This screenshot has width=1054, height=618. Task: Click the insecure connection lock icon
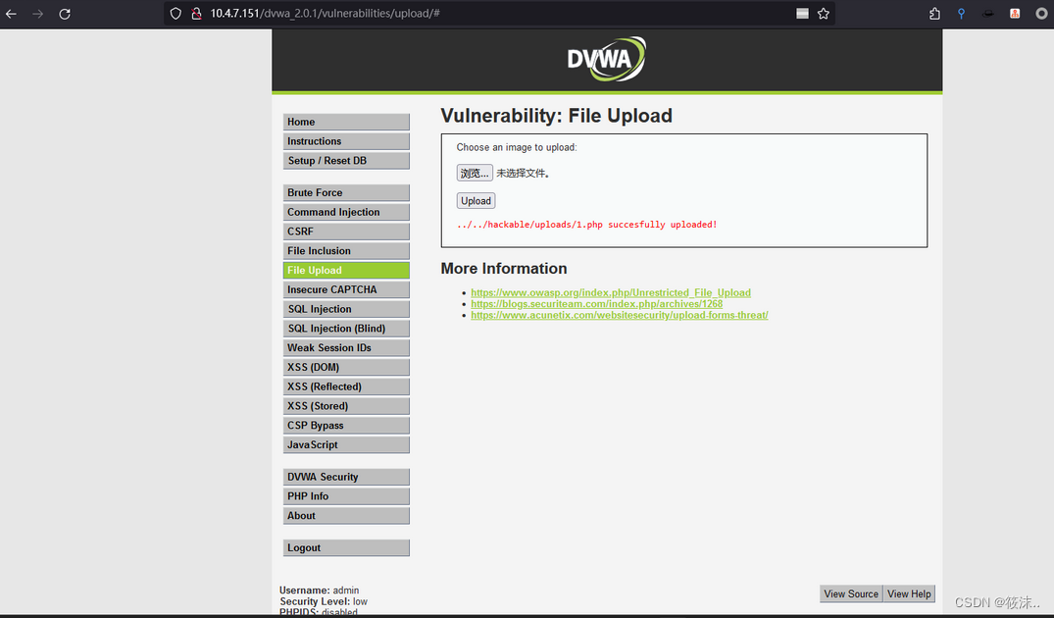pos(196,14)
